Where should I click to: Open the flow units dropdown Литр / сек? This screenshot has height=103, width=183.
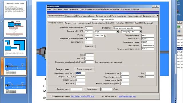[105, 35]
